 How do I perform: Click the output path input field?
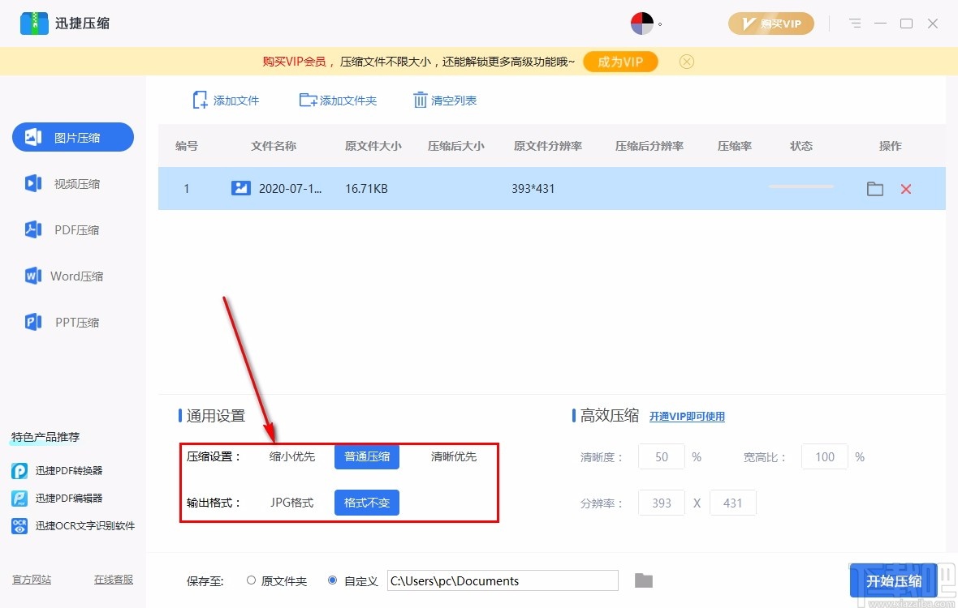[x=502, y=580]
